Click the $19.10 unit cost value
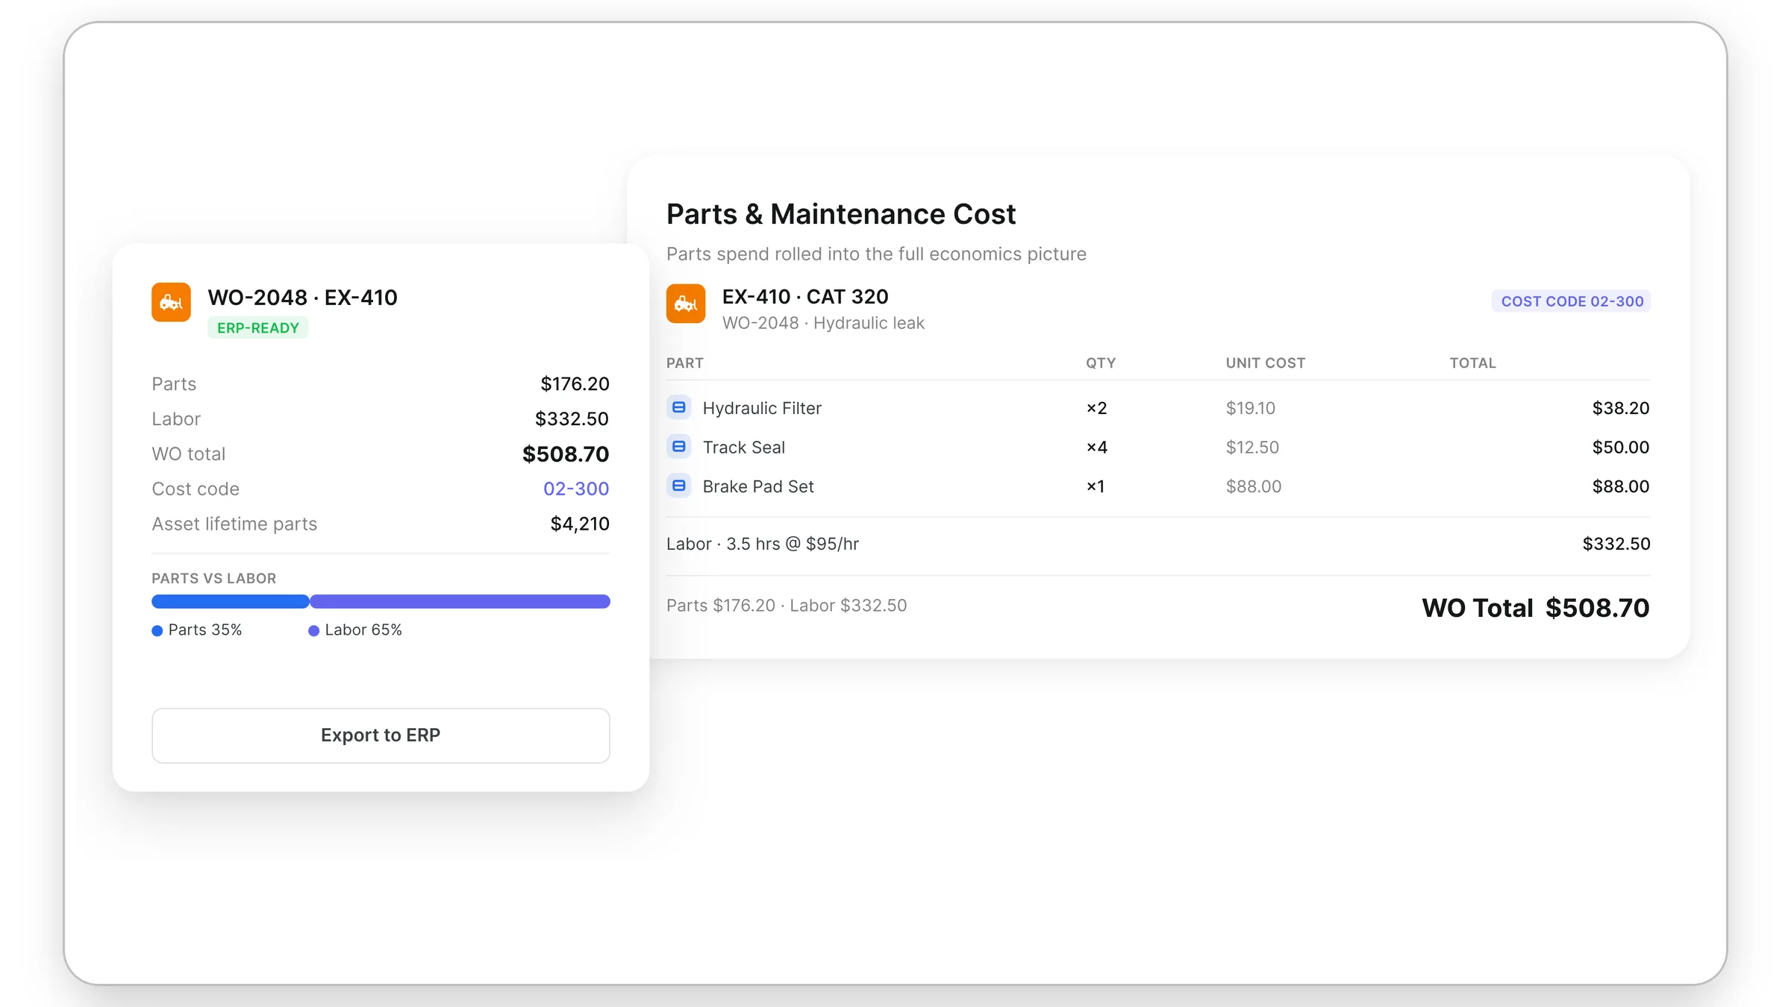This screenshot has height=1007, width=1791. [1251, 408]
